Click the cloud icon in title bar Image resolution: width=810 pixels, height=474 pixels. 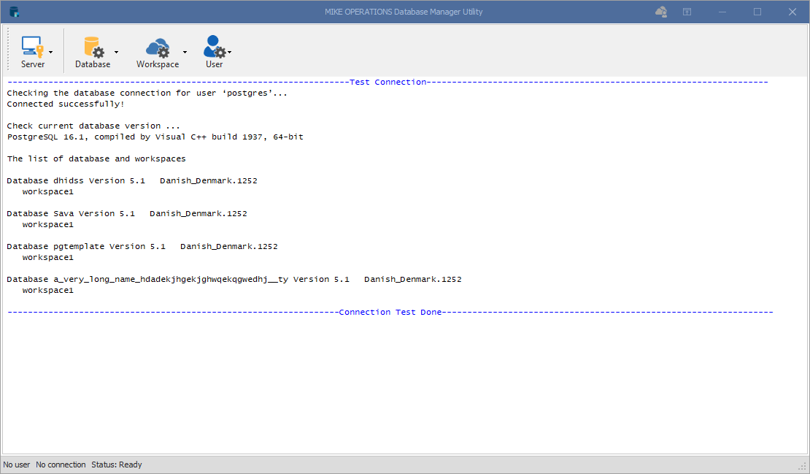point(661,12)
